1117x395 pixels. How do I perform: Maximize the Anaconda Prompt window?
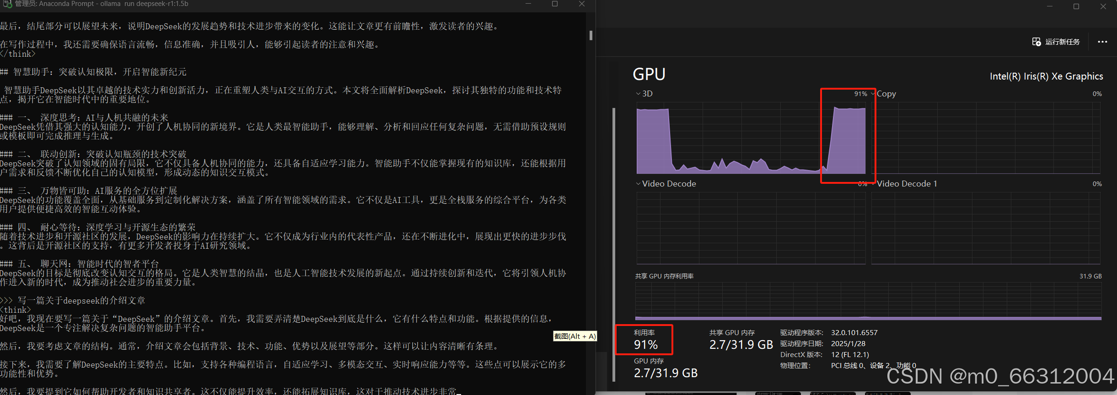(555, 4)
